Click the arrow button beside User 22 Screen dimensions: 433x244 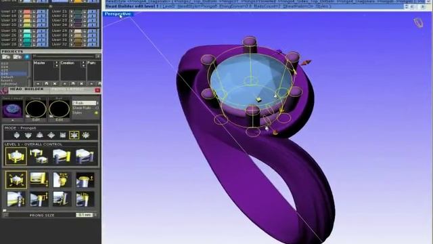pyautogui.click(x=71, y=16)
